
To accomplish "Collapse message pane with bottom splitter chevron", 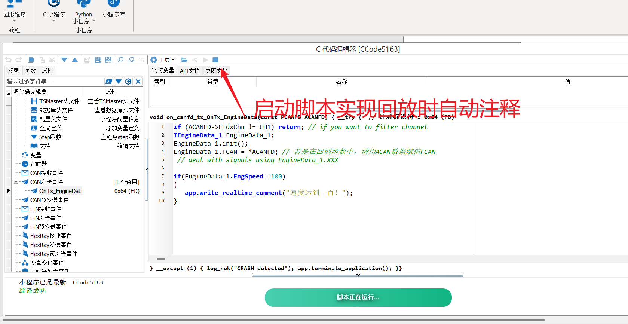I will tap(358, 275).
